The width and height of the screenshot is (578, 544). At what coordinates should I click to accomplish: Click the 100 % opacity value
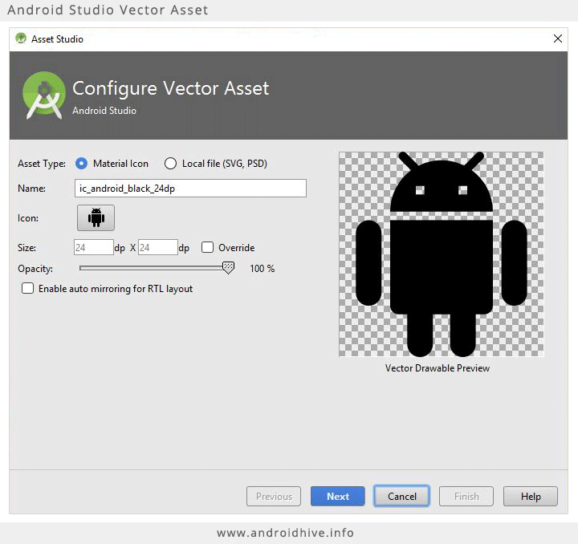pos(262,269)
